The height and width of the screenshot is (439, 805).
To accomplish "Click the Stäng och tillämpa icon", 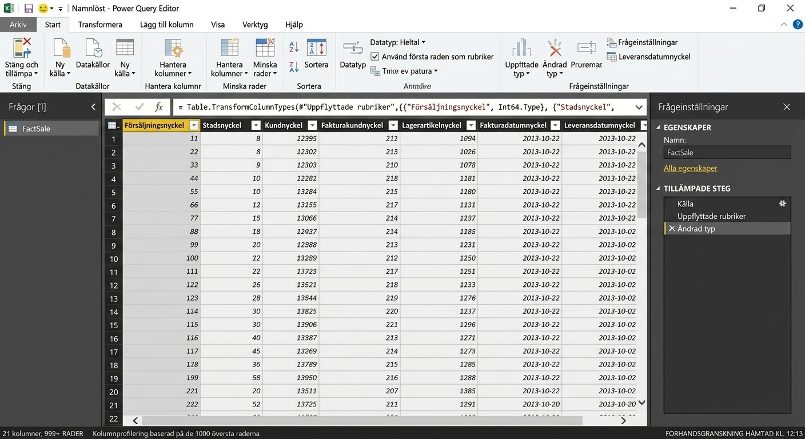I will point(22,48).
